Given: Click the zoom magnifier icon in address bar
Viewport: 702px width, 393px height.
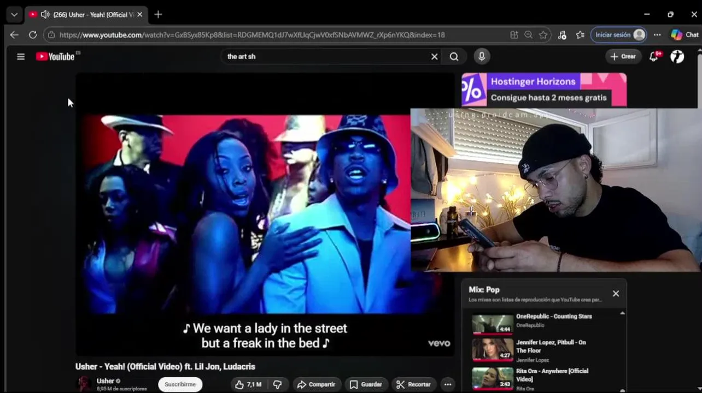Looking at the screenshot, I should (x=528, y=34).
